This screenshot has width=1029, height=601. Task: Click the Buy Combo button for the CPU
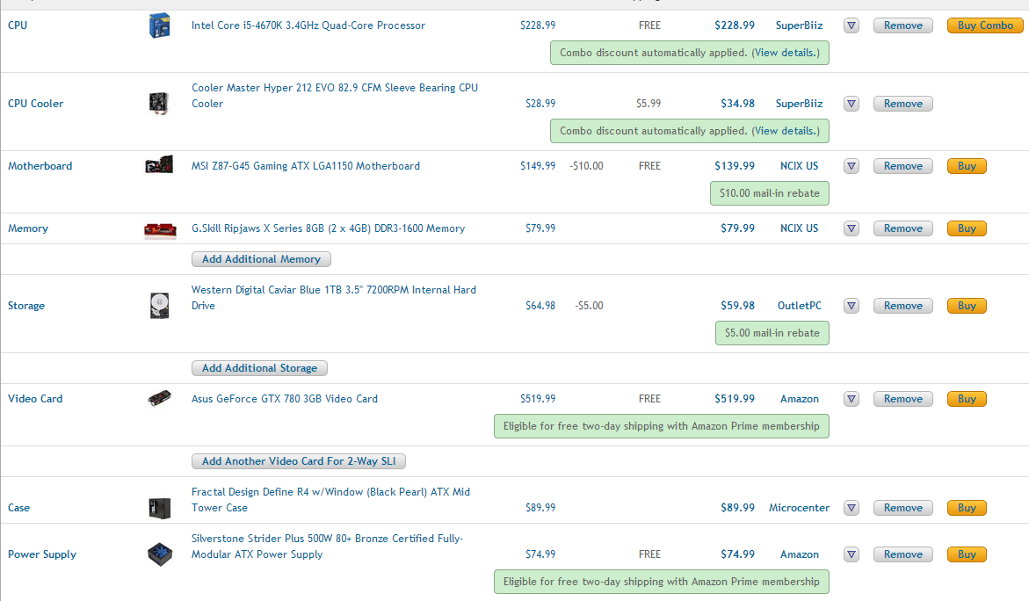tap(985, 25)
